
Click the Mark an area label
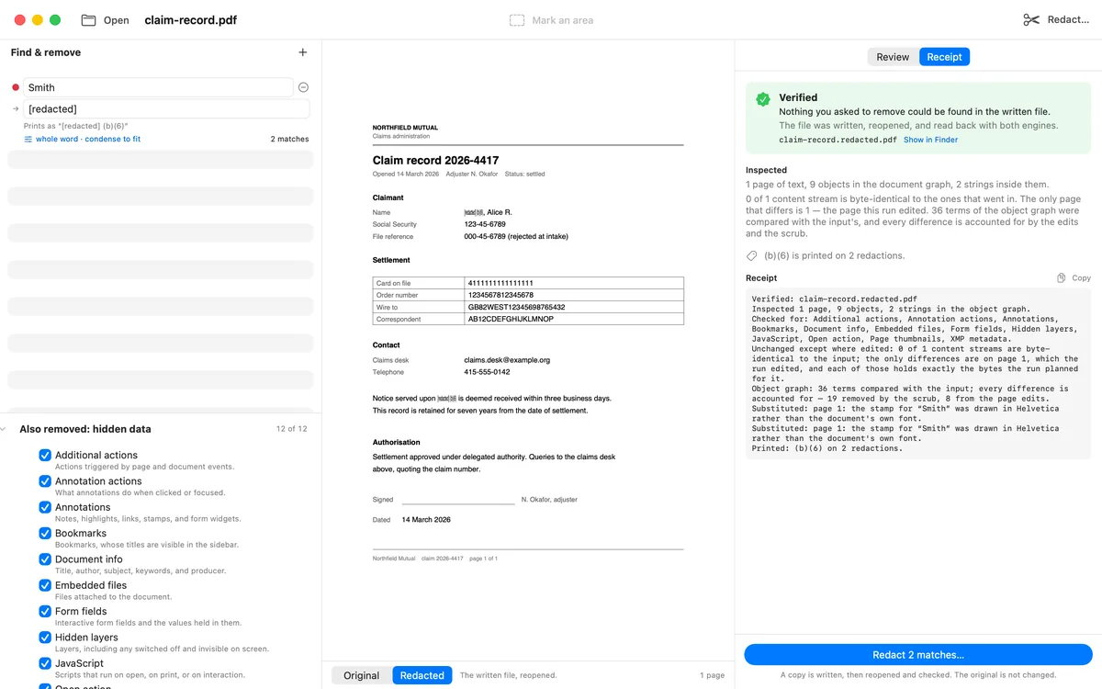click(x=563, y=20)
